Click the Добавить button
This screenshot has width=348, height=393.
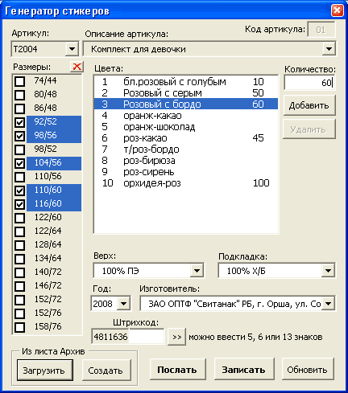coord(309,105)
